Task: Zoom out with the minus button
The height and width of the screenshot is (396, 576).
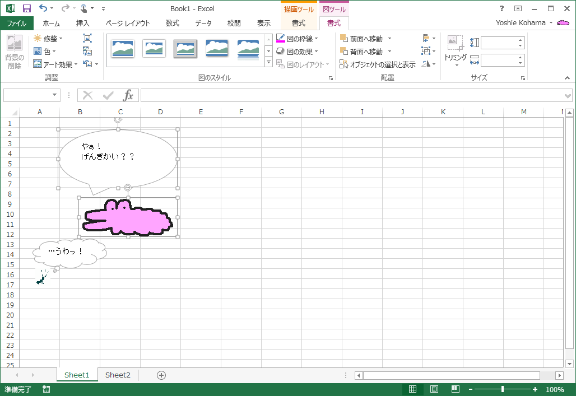Action: pos(471,389)
